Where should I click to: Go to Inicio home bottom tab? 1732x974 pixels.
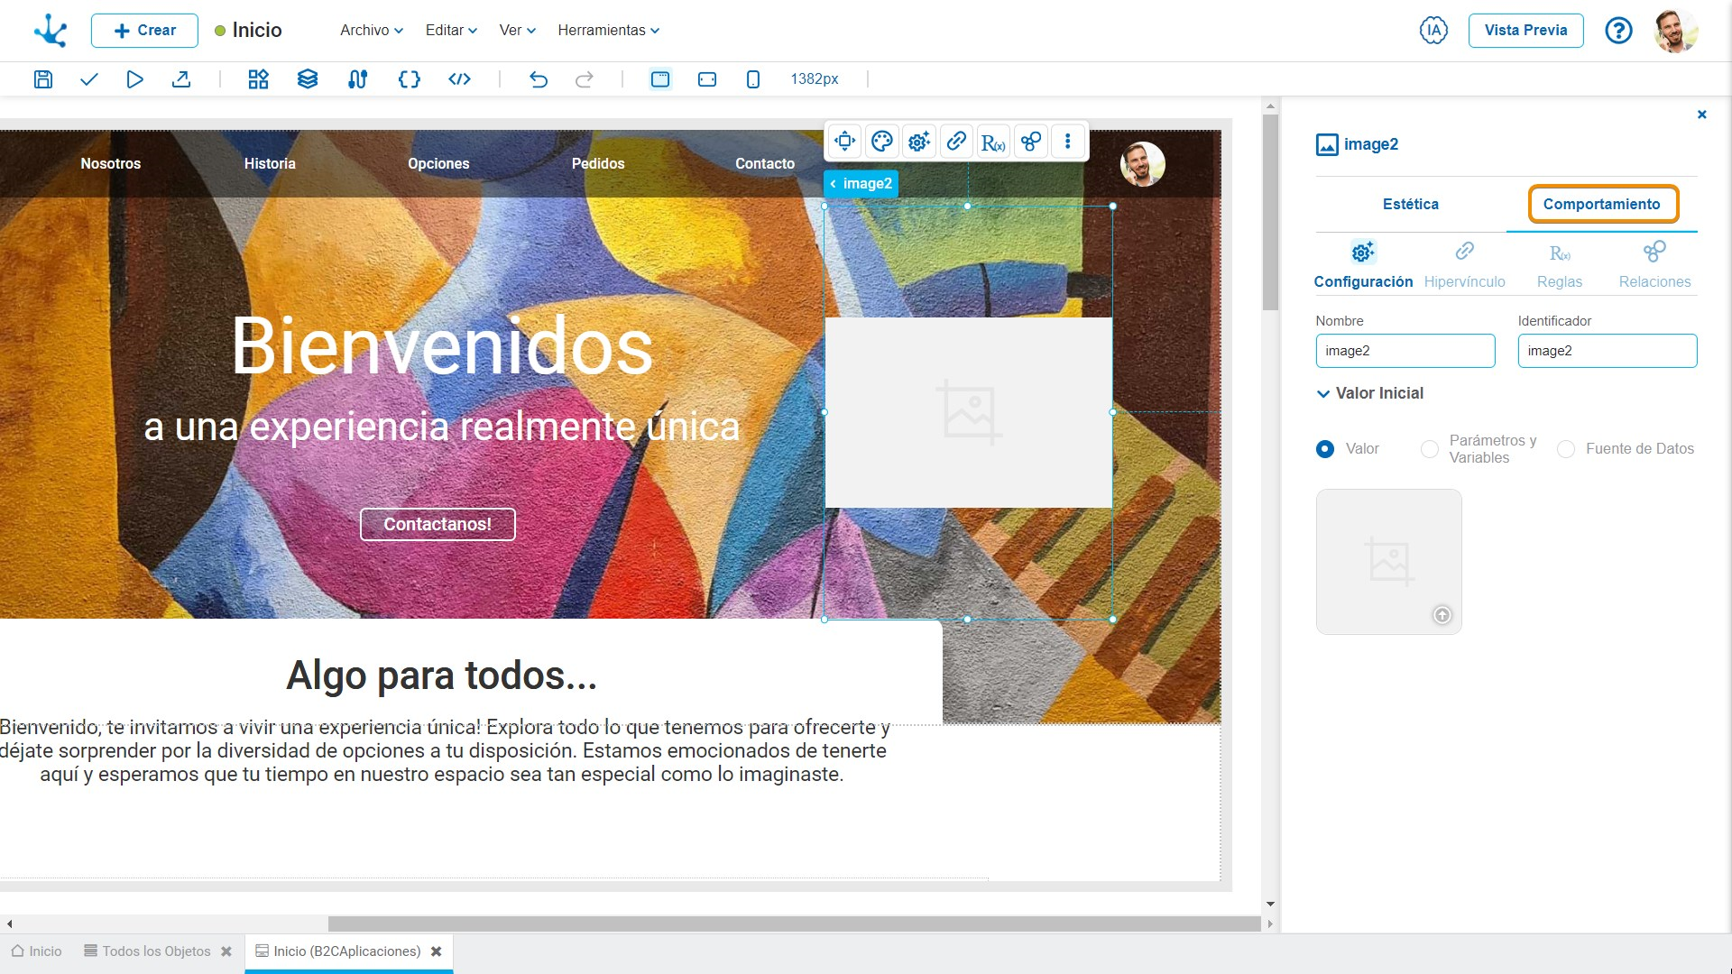coord(37,951)
